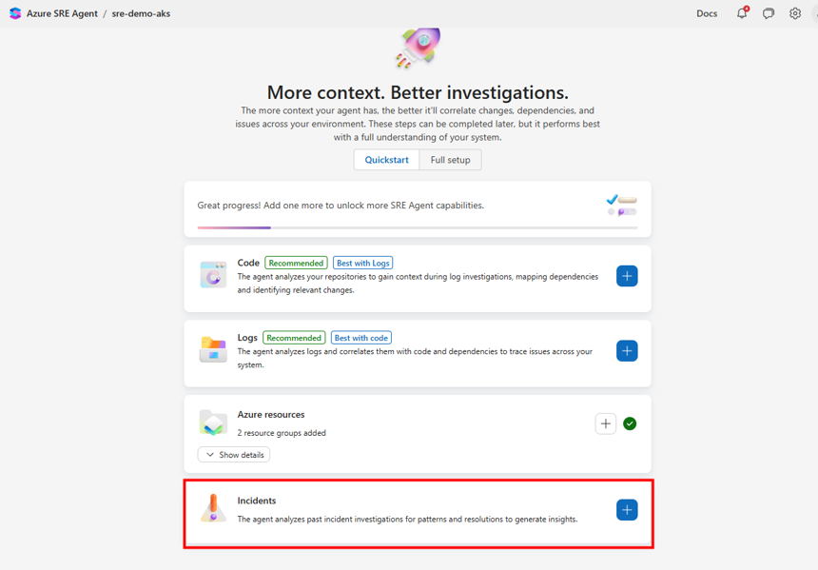This screenshot has width=818, height=570.
Task: Open the notifications bell icon
Action: point(742,13)
